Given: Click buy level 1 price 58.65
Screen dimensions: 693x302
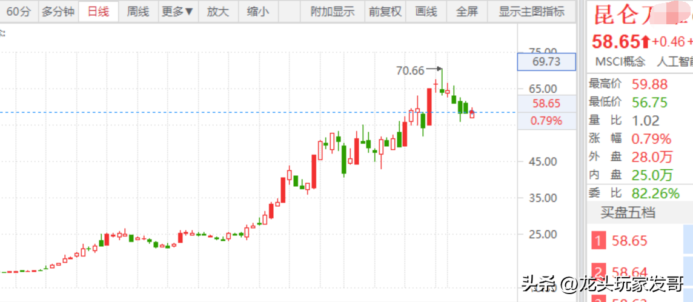Looking at the screenshot, I should click(629, 241).
